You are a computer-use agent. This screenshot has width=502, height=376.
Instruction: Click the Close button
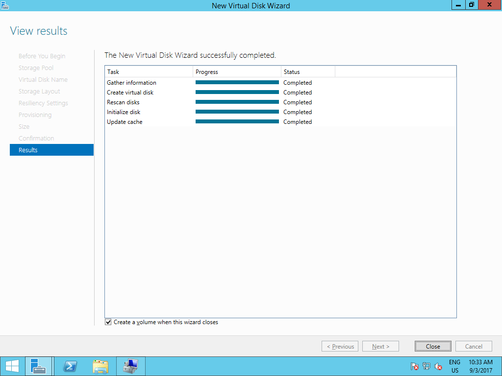[433, 346]
